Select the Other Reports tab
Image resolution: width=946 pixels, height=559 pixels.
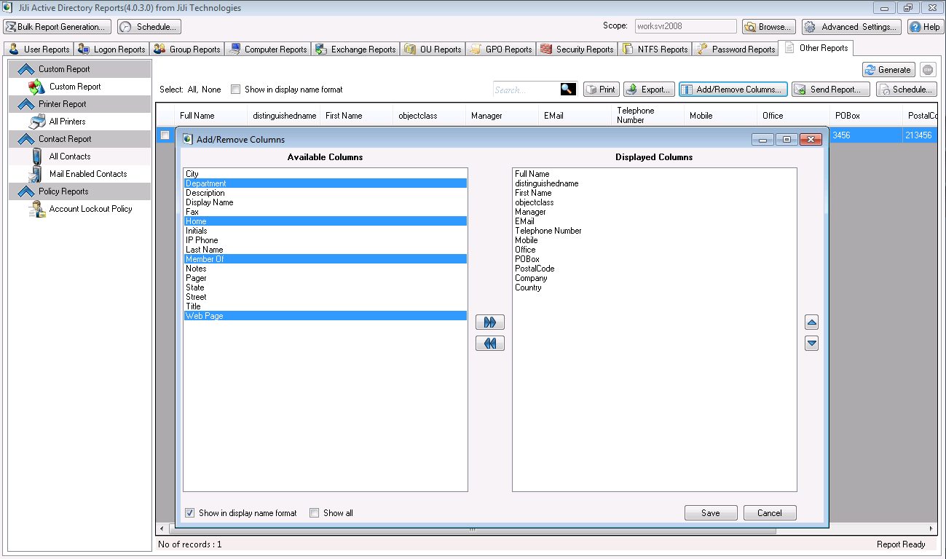(x=816, y=48)
